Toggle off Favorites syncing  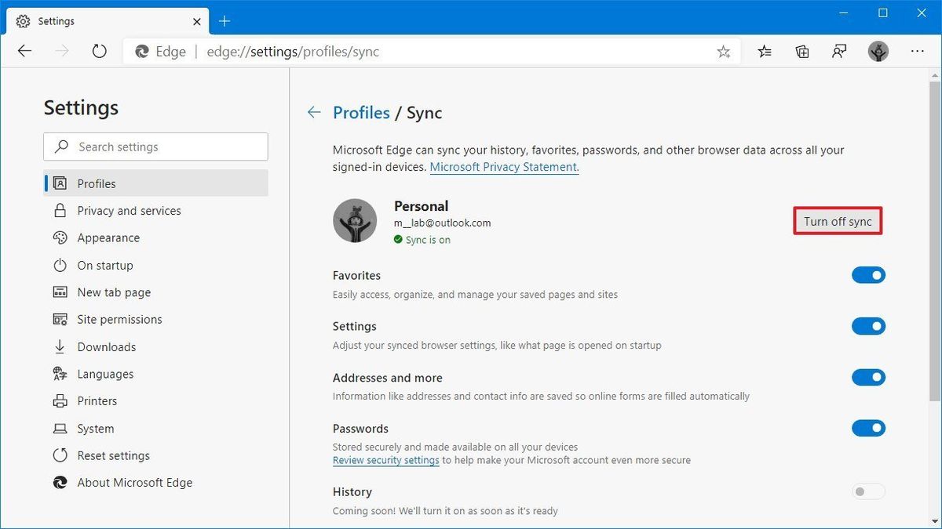[868, 275]
